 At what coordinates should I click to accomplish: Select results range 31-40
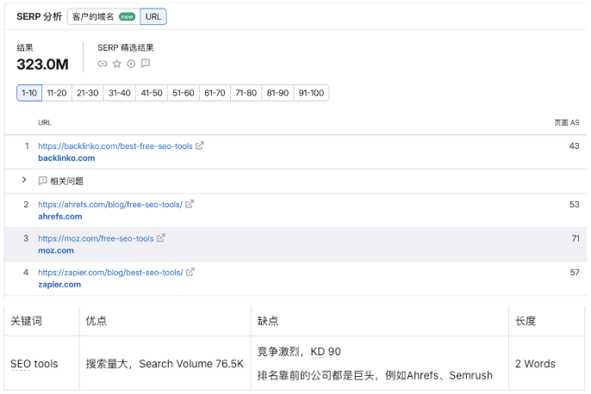tap(120, 93)
